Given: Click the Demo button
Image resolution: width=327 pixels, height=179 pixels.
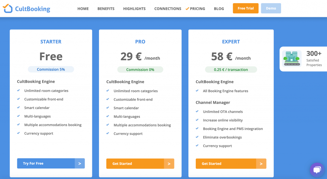Looking at the screenshot, I should click(x=271, y=8).
